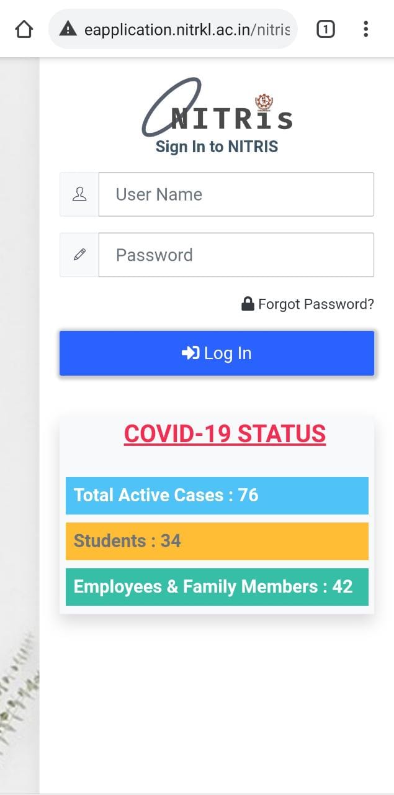Click the COVID-19 STATUS heading link
Image resolution: width=394 pixels, height=795 pixels.
pos(225,434)
